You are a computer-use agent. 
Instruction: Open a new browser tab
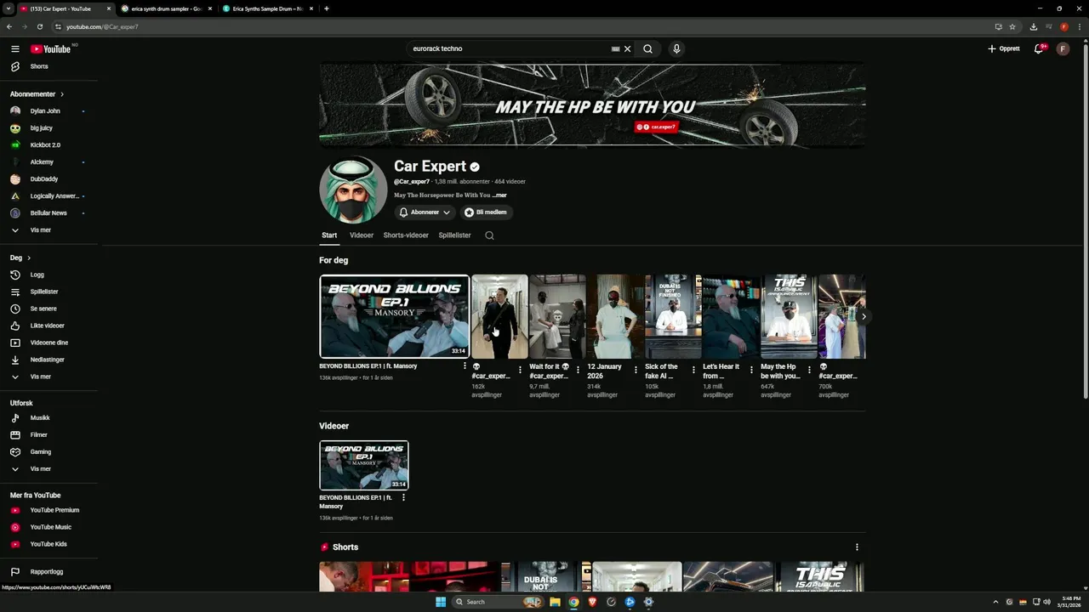coord(327,8)
